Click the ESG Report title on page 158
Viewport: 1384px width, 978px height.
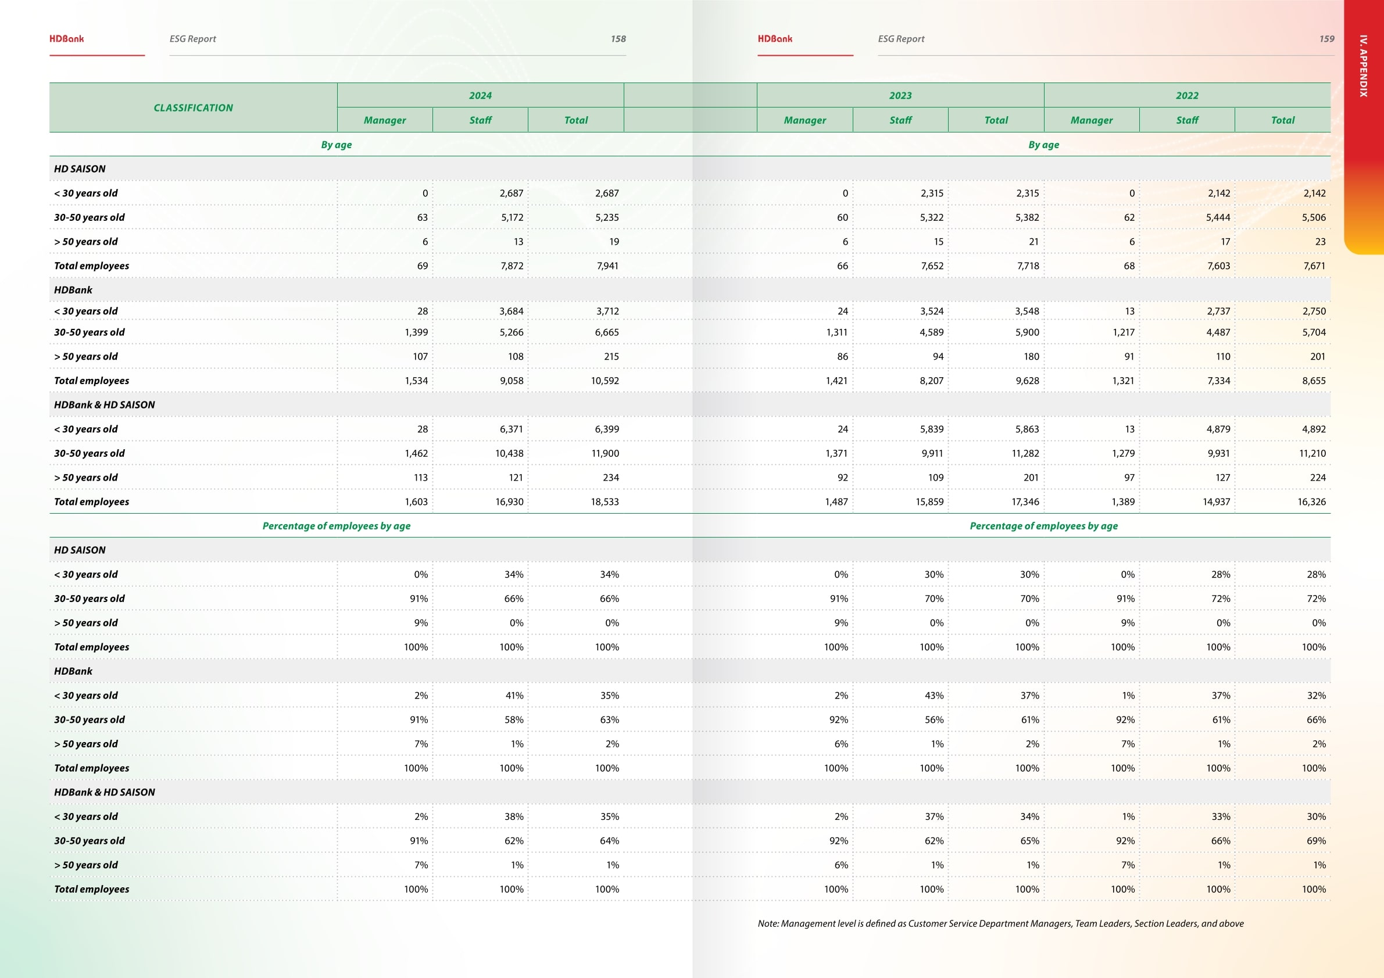(x=192, y=39)
